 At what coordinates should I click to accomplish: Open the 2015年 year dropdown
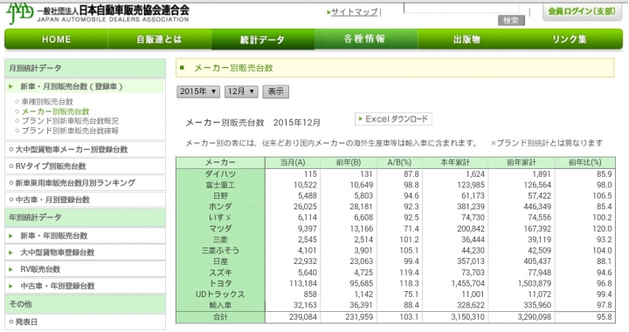[x=197, y=91]
